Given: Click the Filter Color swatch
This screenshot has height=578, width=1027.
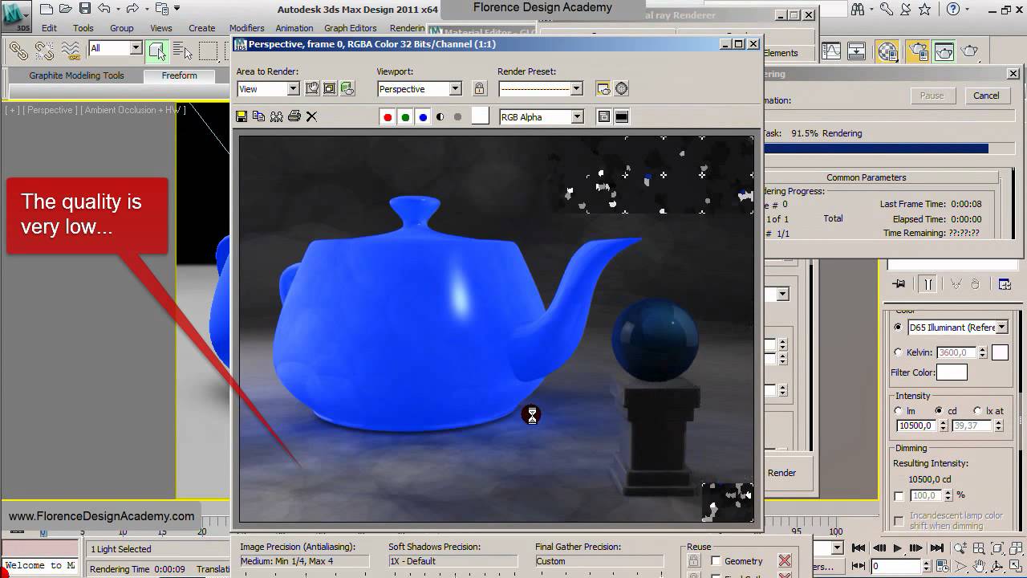Looking at the screenshot, I should [x=952, y=372].
